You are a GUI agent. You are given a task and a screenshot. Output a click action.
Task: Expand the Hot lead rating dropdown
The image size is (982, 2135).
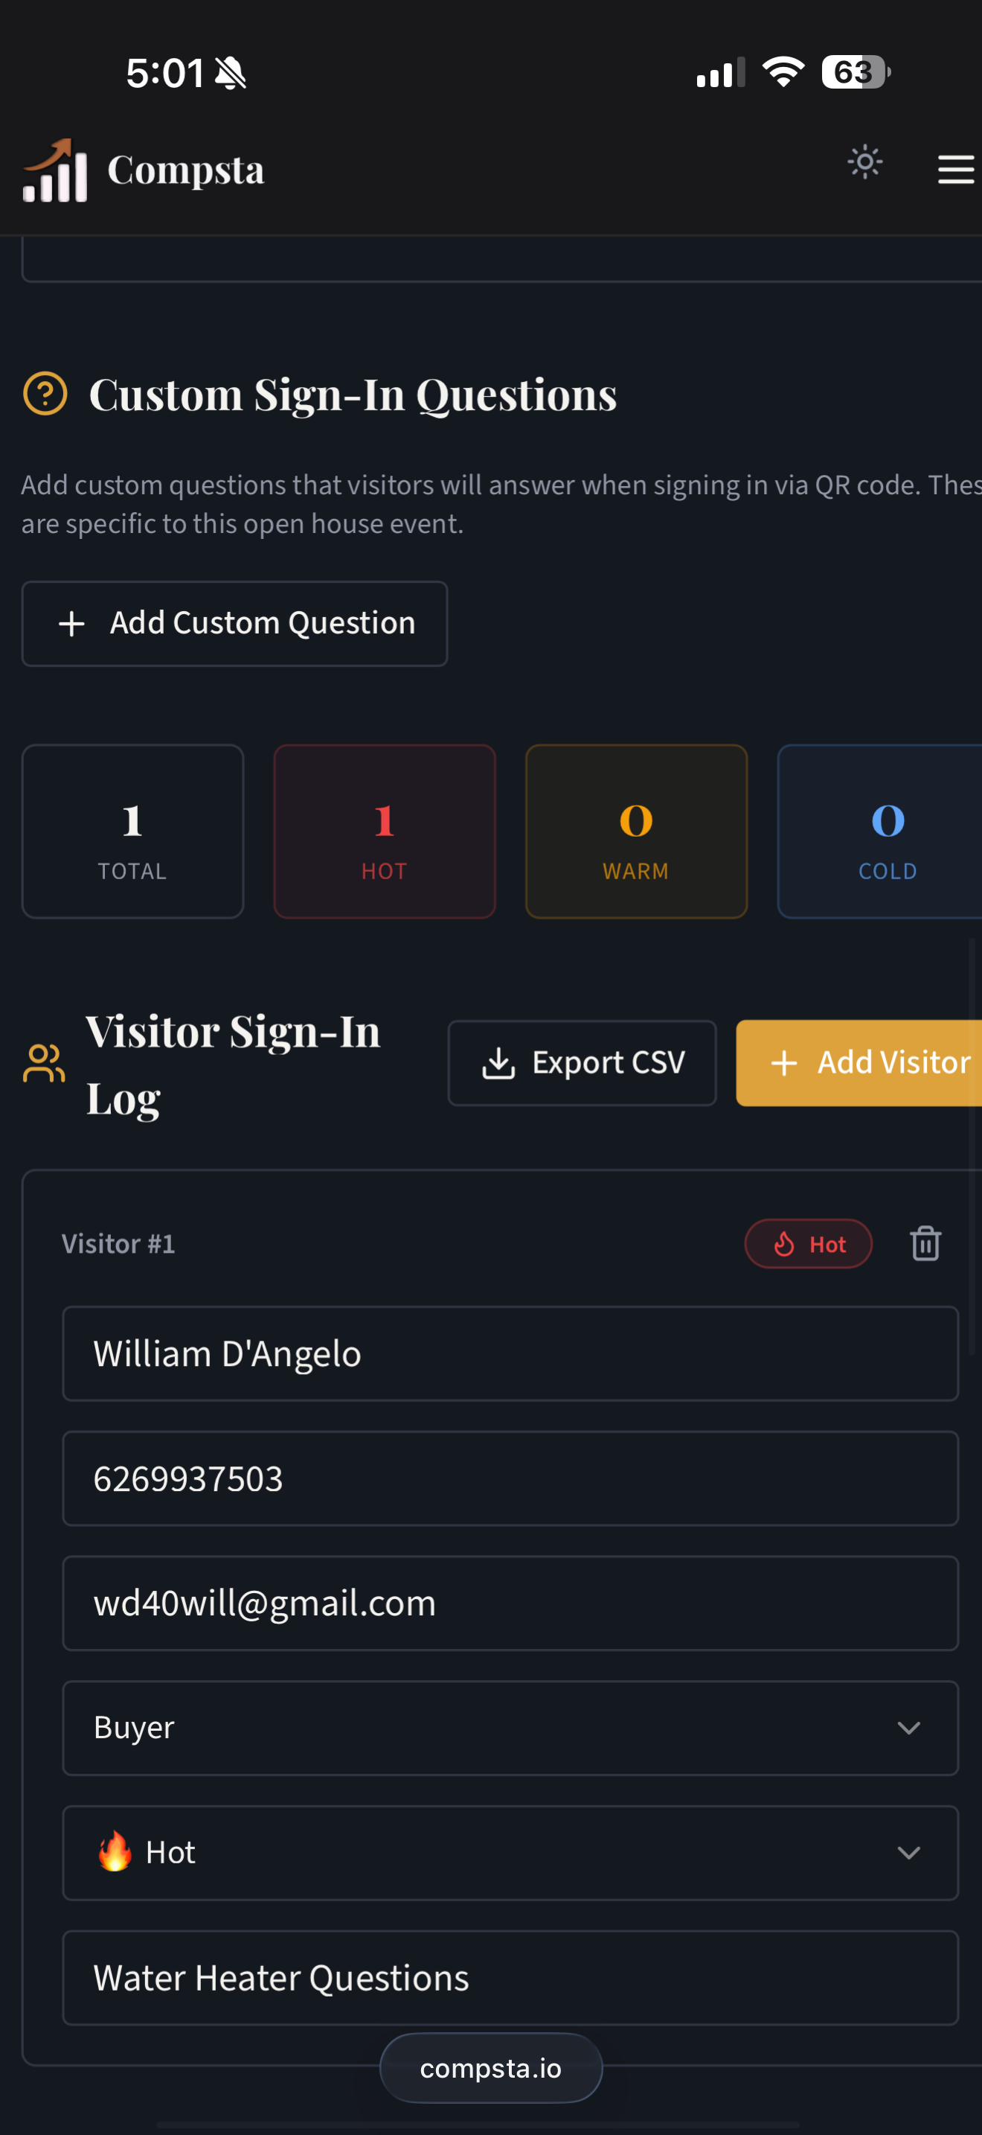[510, 1853]
